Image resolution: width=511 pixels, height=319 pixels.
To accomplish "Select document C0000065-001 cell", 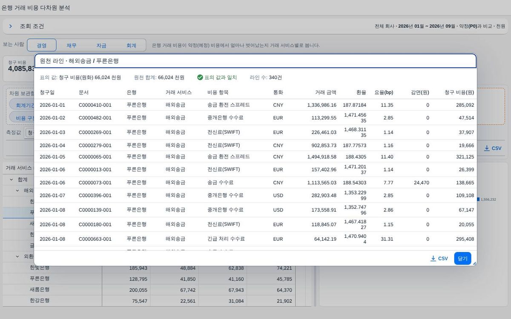I will [95, 157].
